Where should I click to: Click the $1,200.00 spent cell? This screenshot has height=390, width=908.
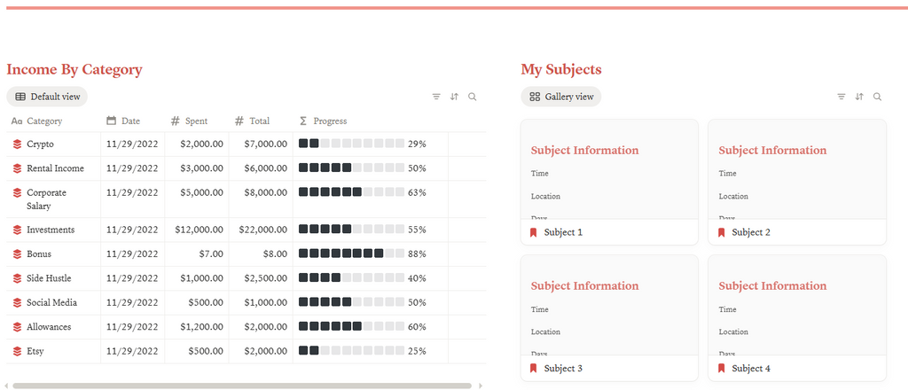coord(197,327)
